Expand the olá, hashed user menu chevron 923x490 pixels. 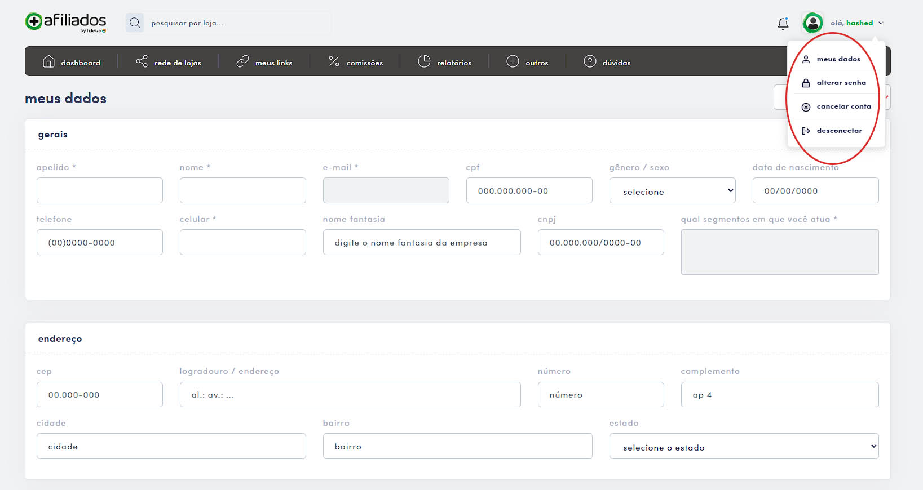pyautogui.click(x=881, y=23)
